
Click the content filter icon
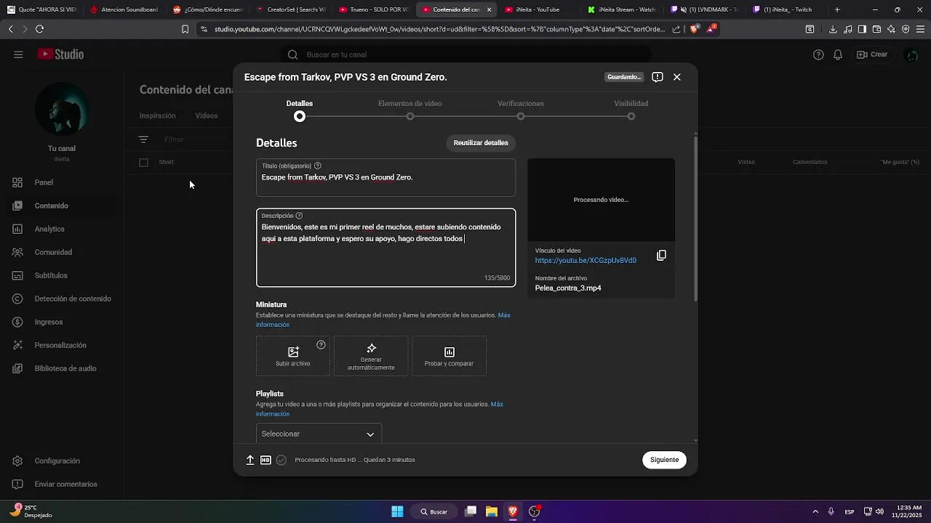(143, 139)
